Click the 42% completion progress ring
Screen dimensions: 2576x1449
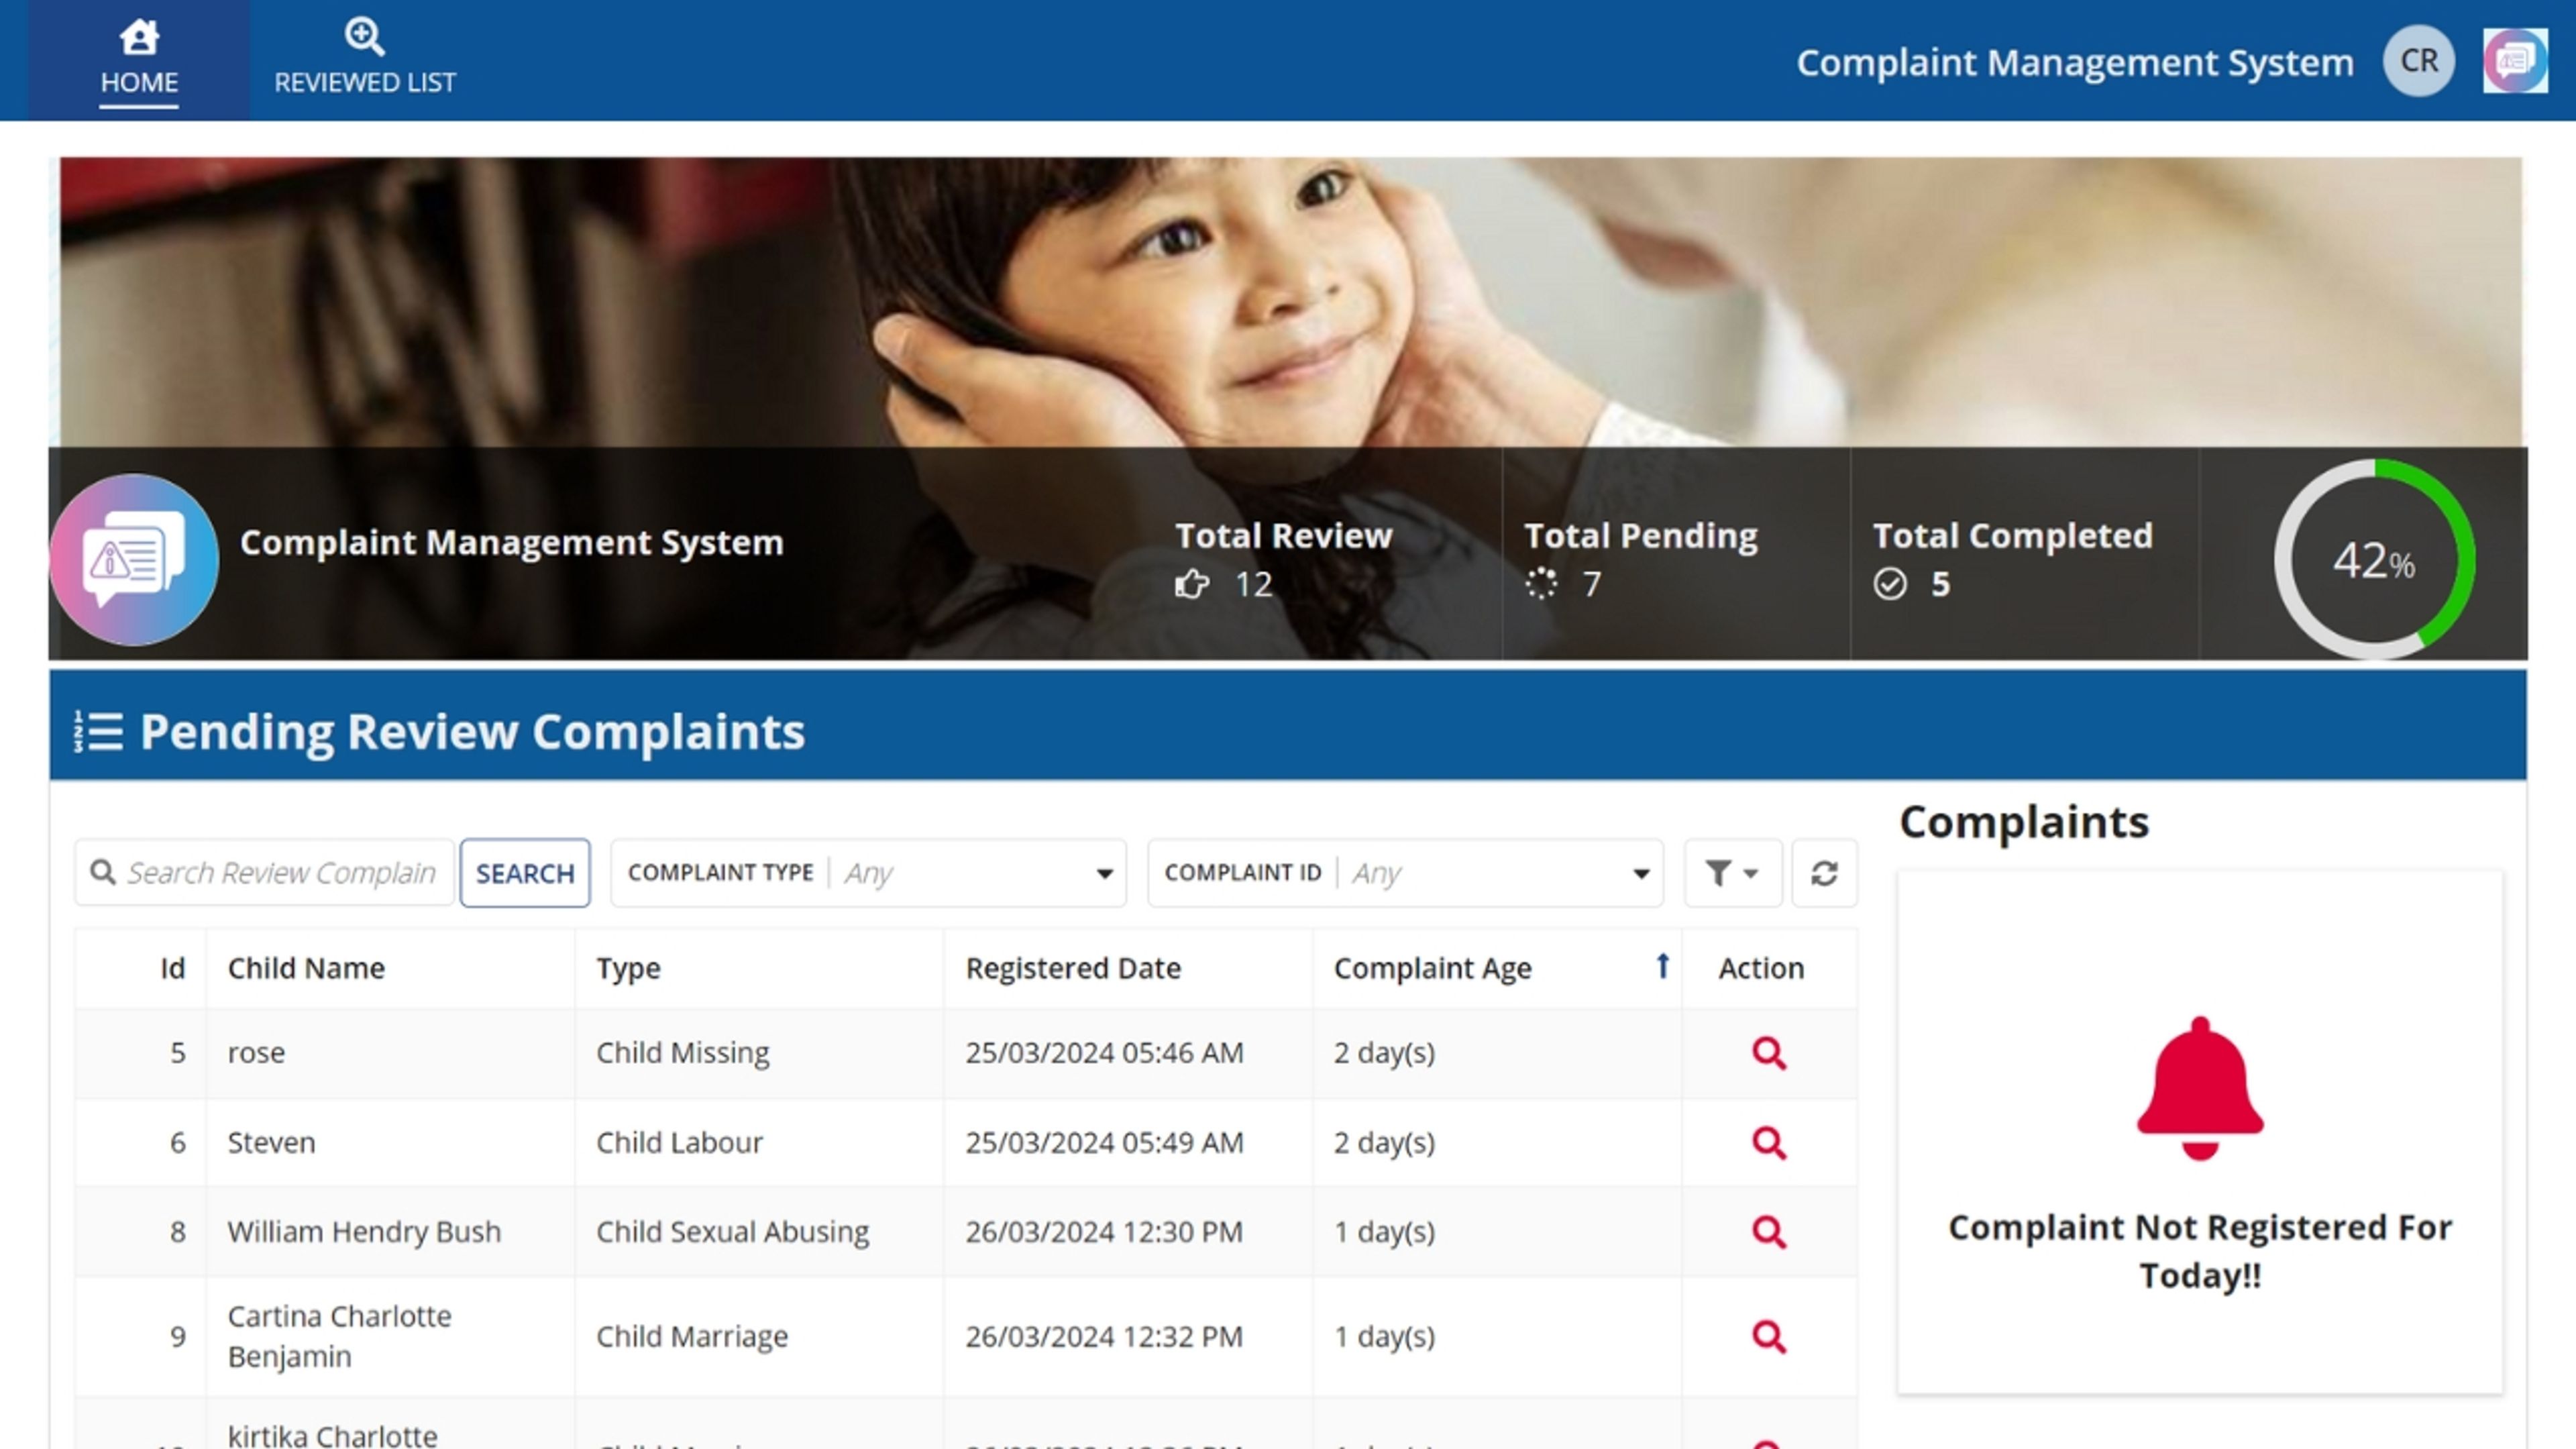pyautogui.click(x=2374, y=559)
